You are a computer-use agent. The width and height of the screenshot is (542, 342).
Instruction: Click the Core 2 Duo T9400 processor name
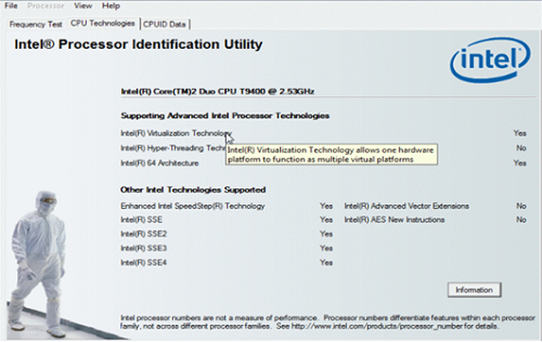pos(217,91)
